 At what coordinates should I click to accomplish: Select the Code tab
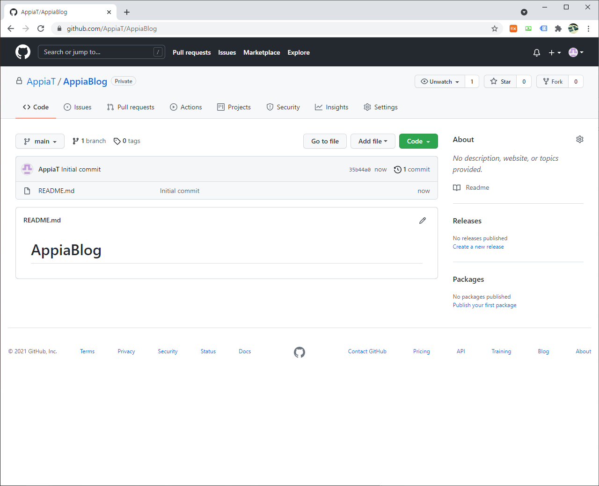coord(36,107)
